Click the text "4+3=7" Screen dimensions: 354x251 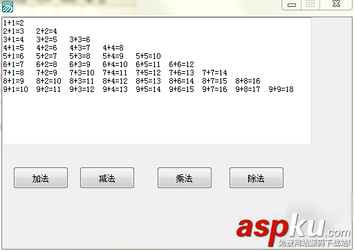[x=80, y=48]
